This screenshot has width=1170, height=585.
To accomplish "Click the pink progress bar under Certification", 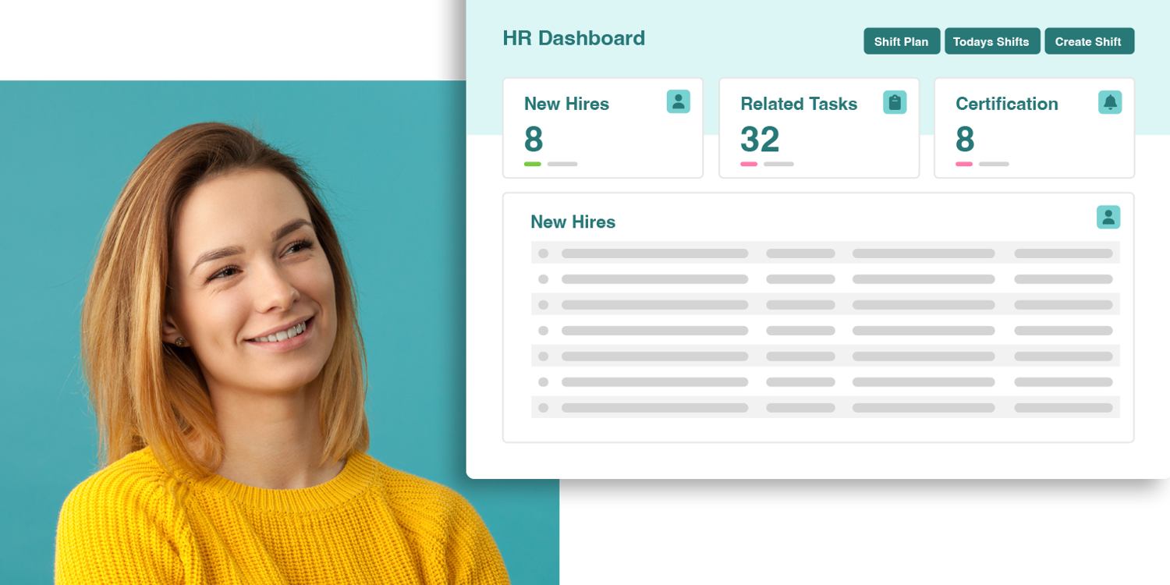I will 964,164.
